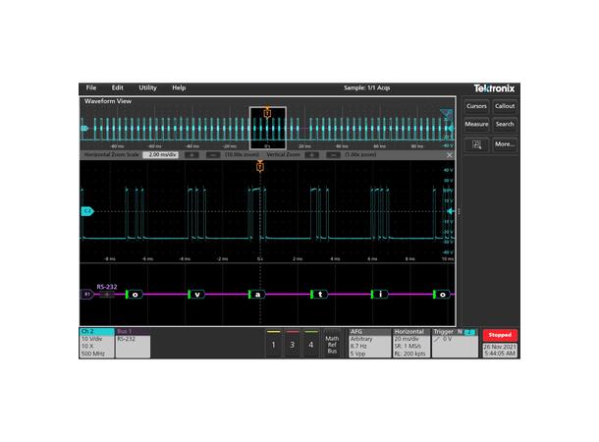Click decoded character 'v' on the bus
This screenshot has width=599, height=442.
(197, 294)
